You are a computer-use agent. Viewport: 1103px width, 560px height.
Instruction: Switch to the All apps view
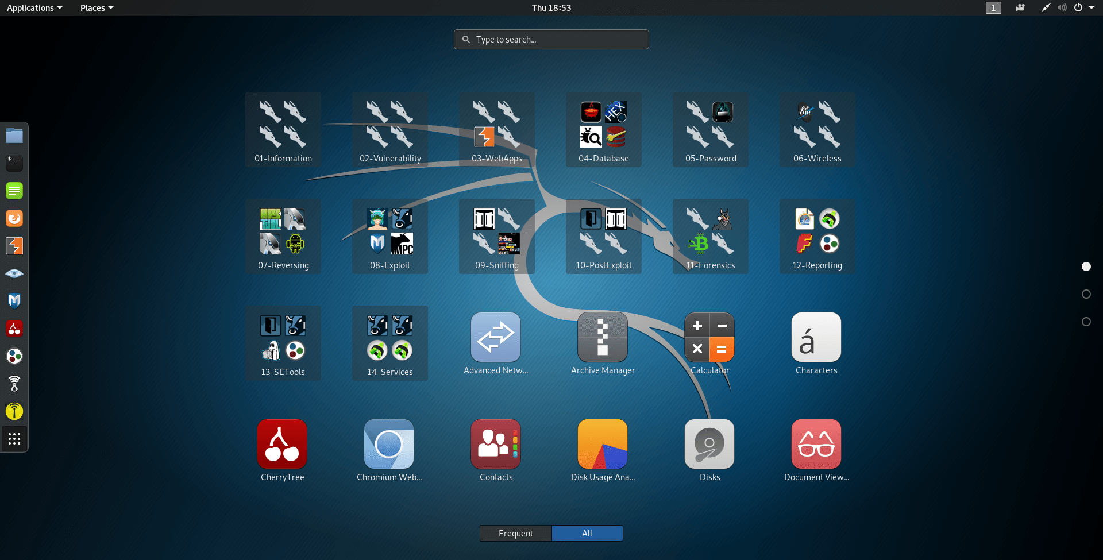click(x=587, y=534)
